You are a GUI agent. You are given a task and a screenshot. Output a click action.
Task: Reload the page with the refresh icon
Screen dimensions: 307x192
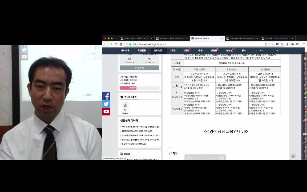(x=116, y=44)
